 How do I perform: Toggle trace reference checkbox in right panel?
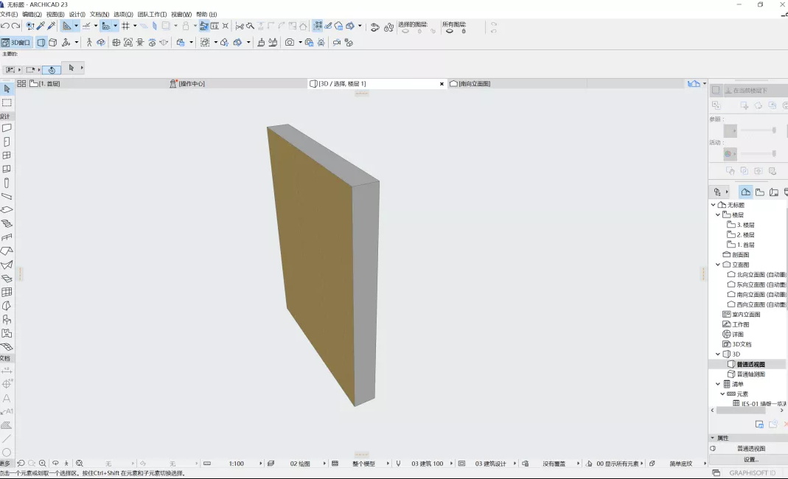point(716,90)
